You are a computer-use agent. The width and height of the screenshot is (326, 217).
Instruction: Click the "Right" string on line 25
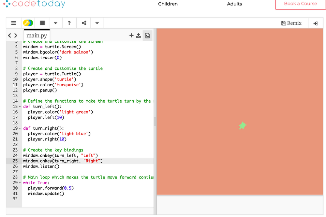pyautogui.click(x=92, y=161)
